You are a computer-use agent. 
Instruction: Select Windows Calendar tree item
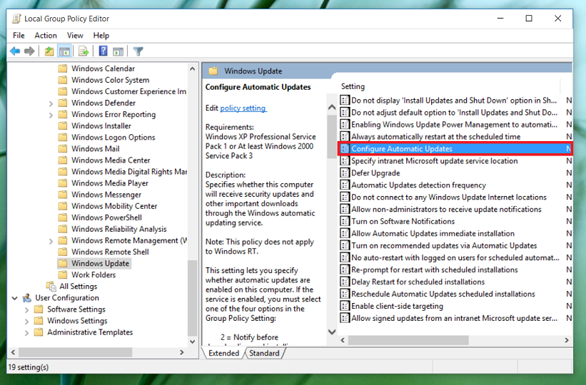(x=103, y=68)
